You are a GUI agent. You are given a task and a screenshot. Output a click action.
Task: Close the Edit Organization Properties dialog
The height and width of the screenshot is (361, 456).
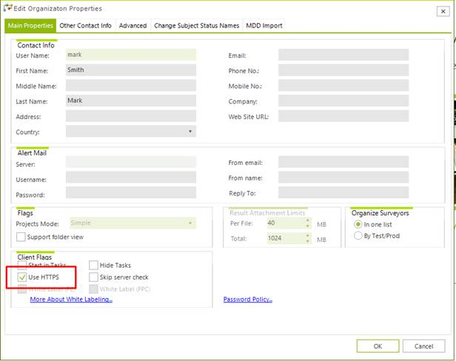point(443,11)
